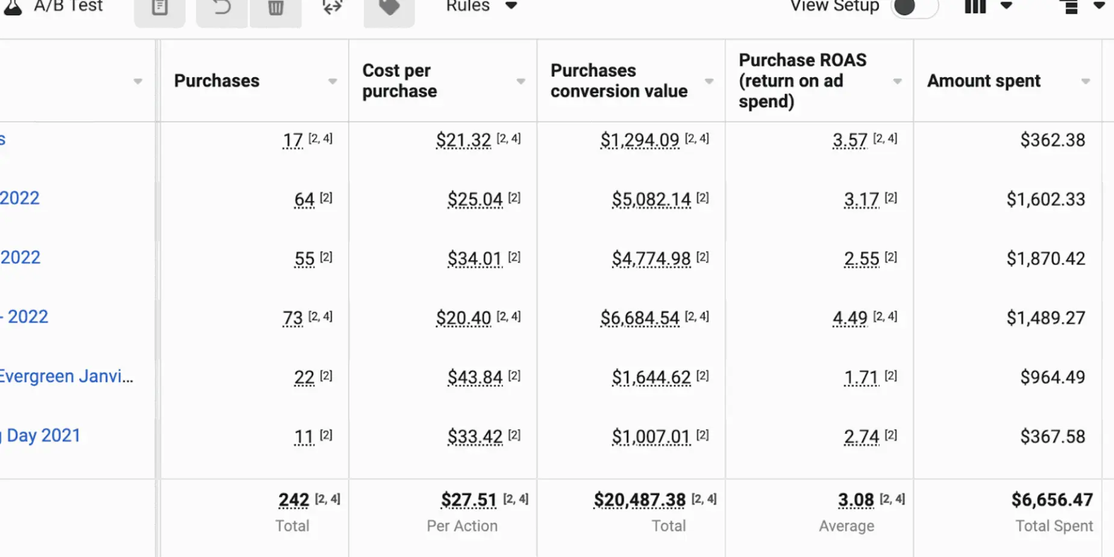1114x557 pixels.
Task: Open Amount spent column dropdown arrow
Action: (x=1085, y=81)
